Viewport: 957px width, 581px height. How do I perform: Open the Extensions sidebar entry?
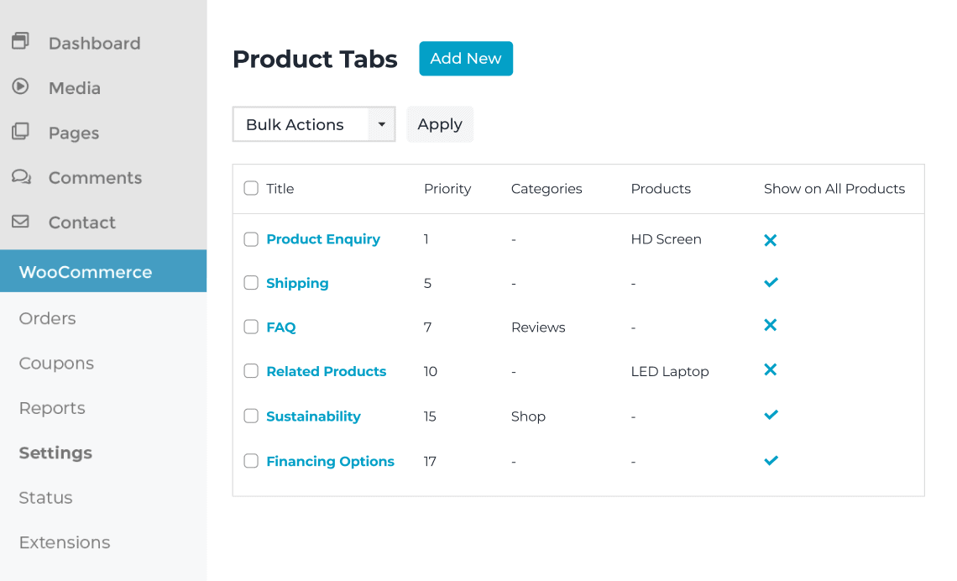[64, 542]
